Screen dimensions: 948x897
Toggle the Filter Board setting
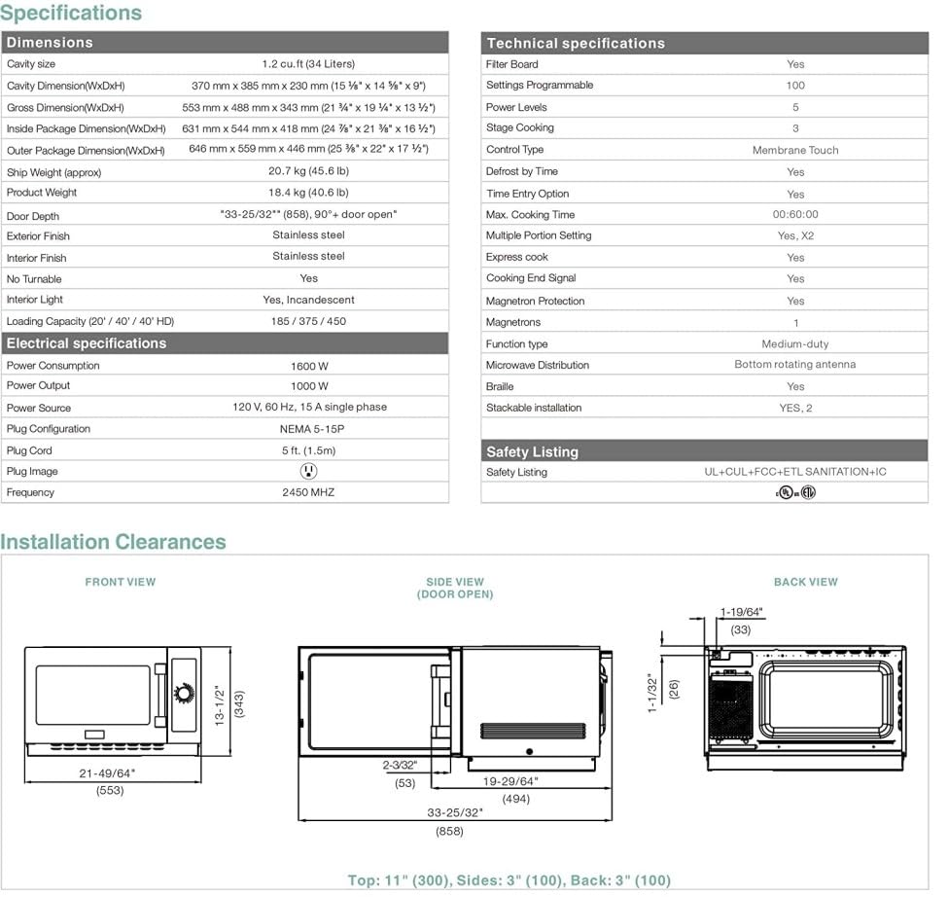click(x=795, y=63)
